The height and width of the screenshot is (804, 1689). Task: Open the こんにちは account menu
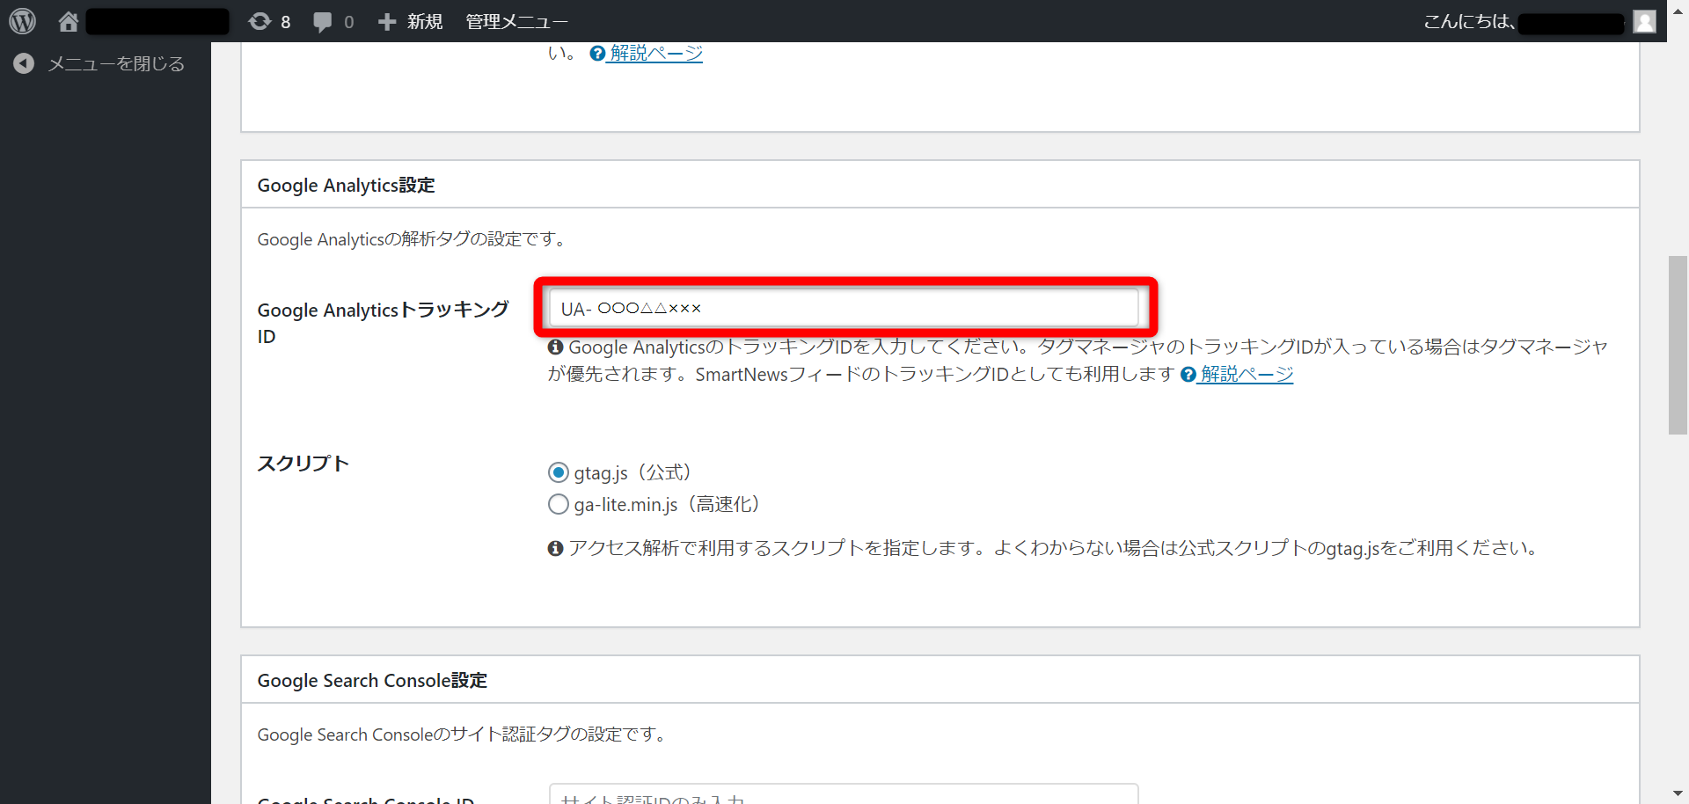pyautogui.click(x=1539, y=21)
